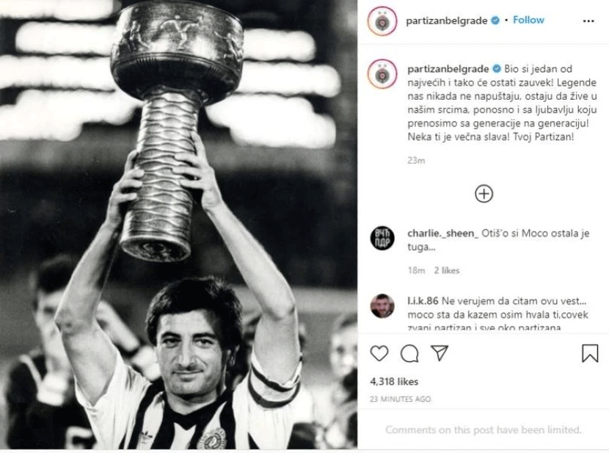This screenshot has height=453, width=609.
Task: Open l.i.k.86 commenter avatar
Action: click(382, 305)
